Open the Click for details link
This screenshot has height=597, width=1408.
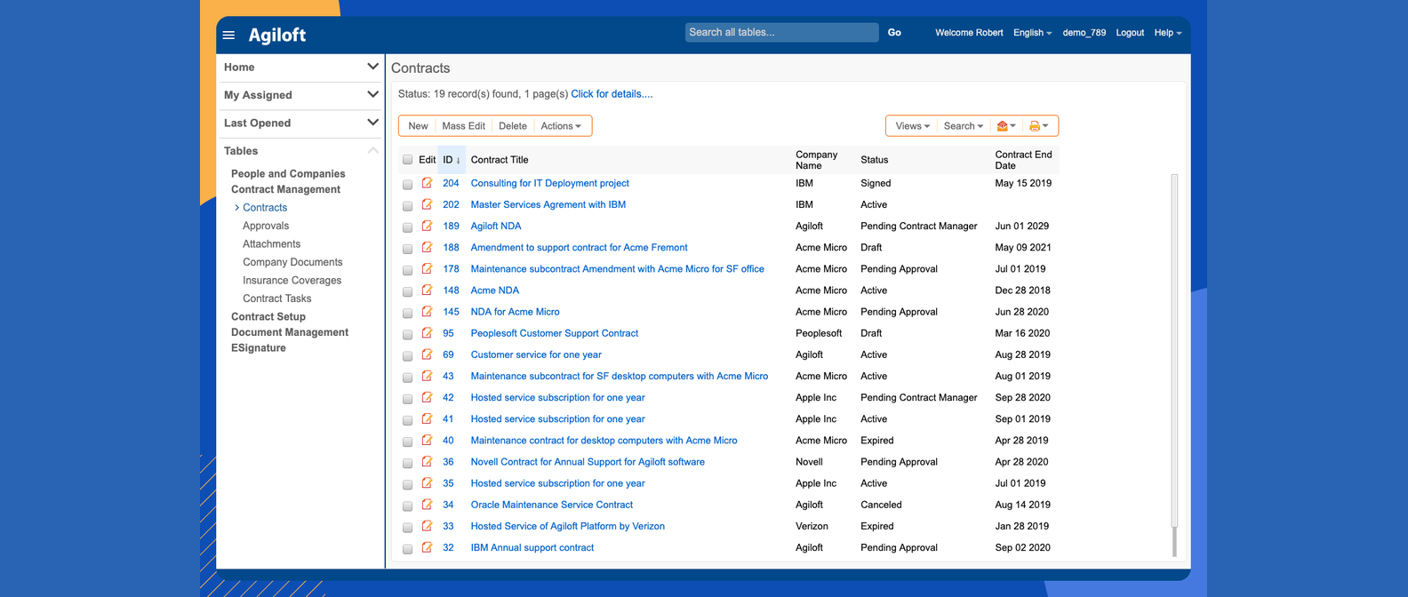click(612, 94)
